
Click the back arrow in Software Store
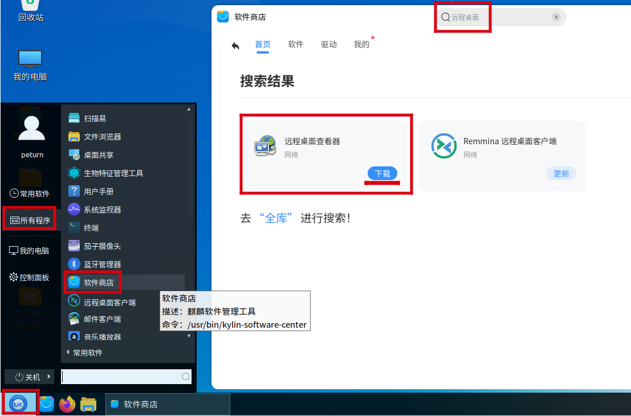(x=235, y=46)
